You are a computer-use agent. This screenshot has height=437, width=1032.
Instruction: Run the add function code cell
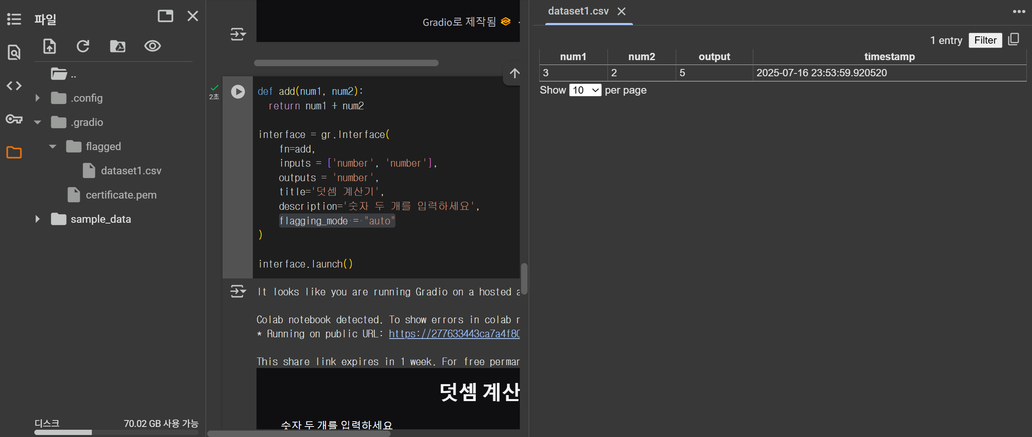pos(238,92)
